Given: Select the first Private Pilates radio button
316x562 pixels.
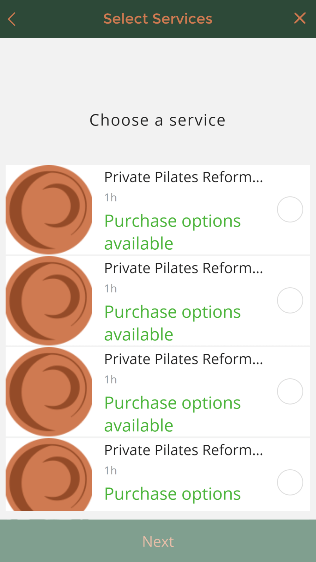Looking at the screenshot, I should (x=290, y=209).
